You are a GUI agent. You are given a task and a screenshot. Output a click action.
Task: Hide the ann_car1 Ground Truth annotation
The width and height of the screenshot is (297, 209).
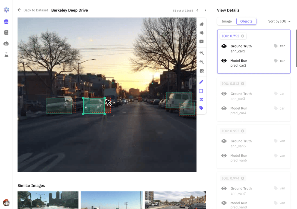224,46
